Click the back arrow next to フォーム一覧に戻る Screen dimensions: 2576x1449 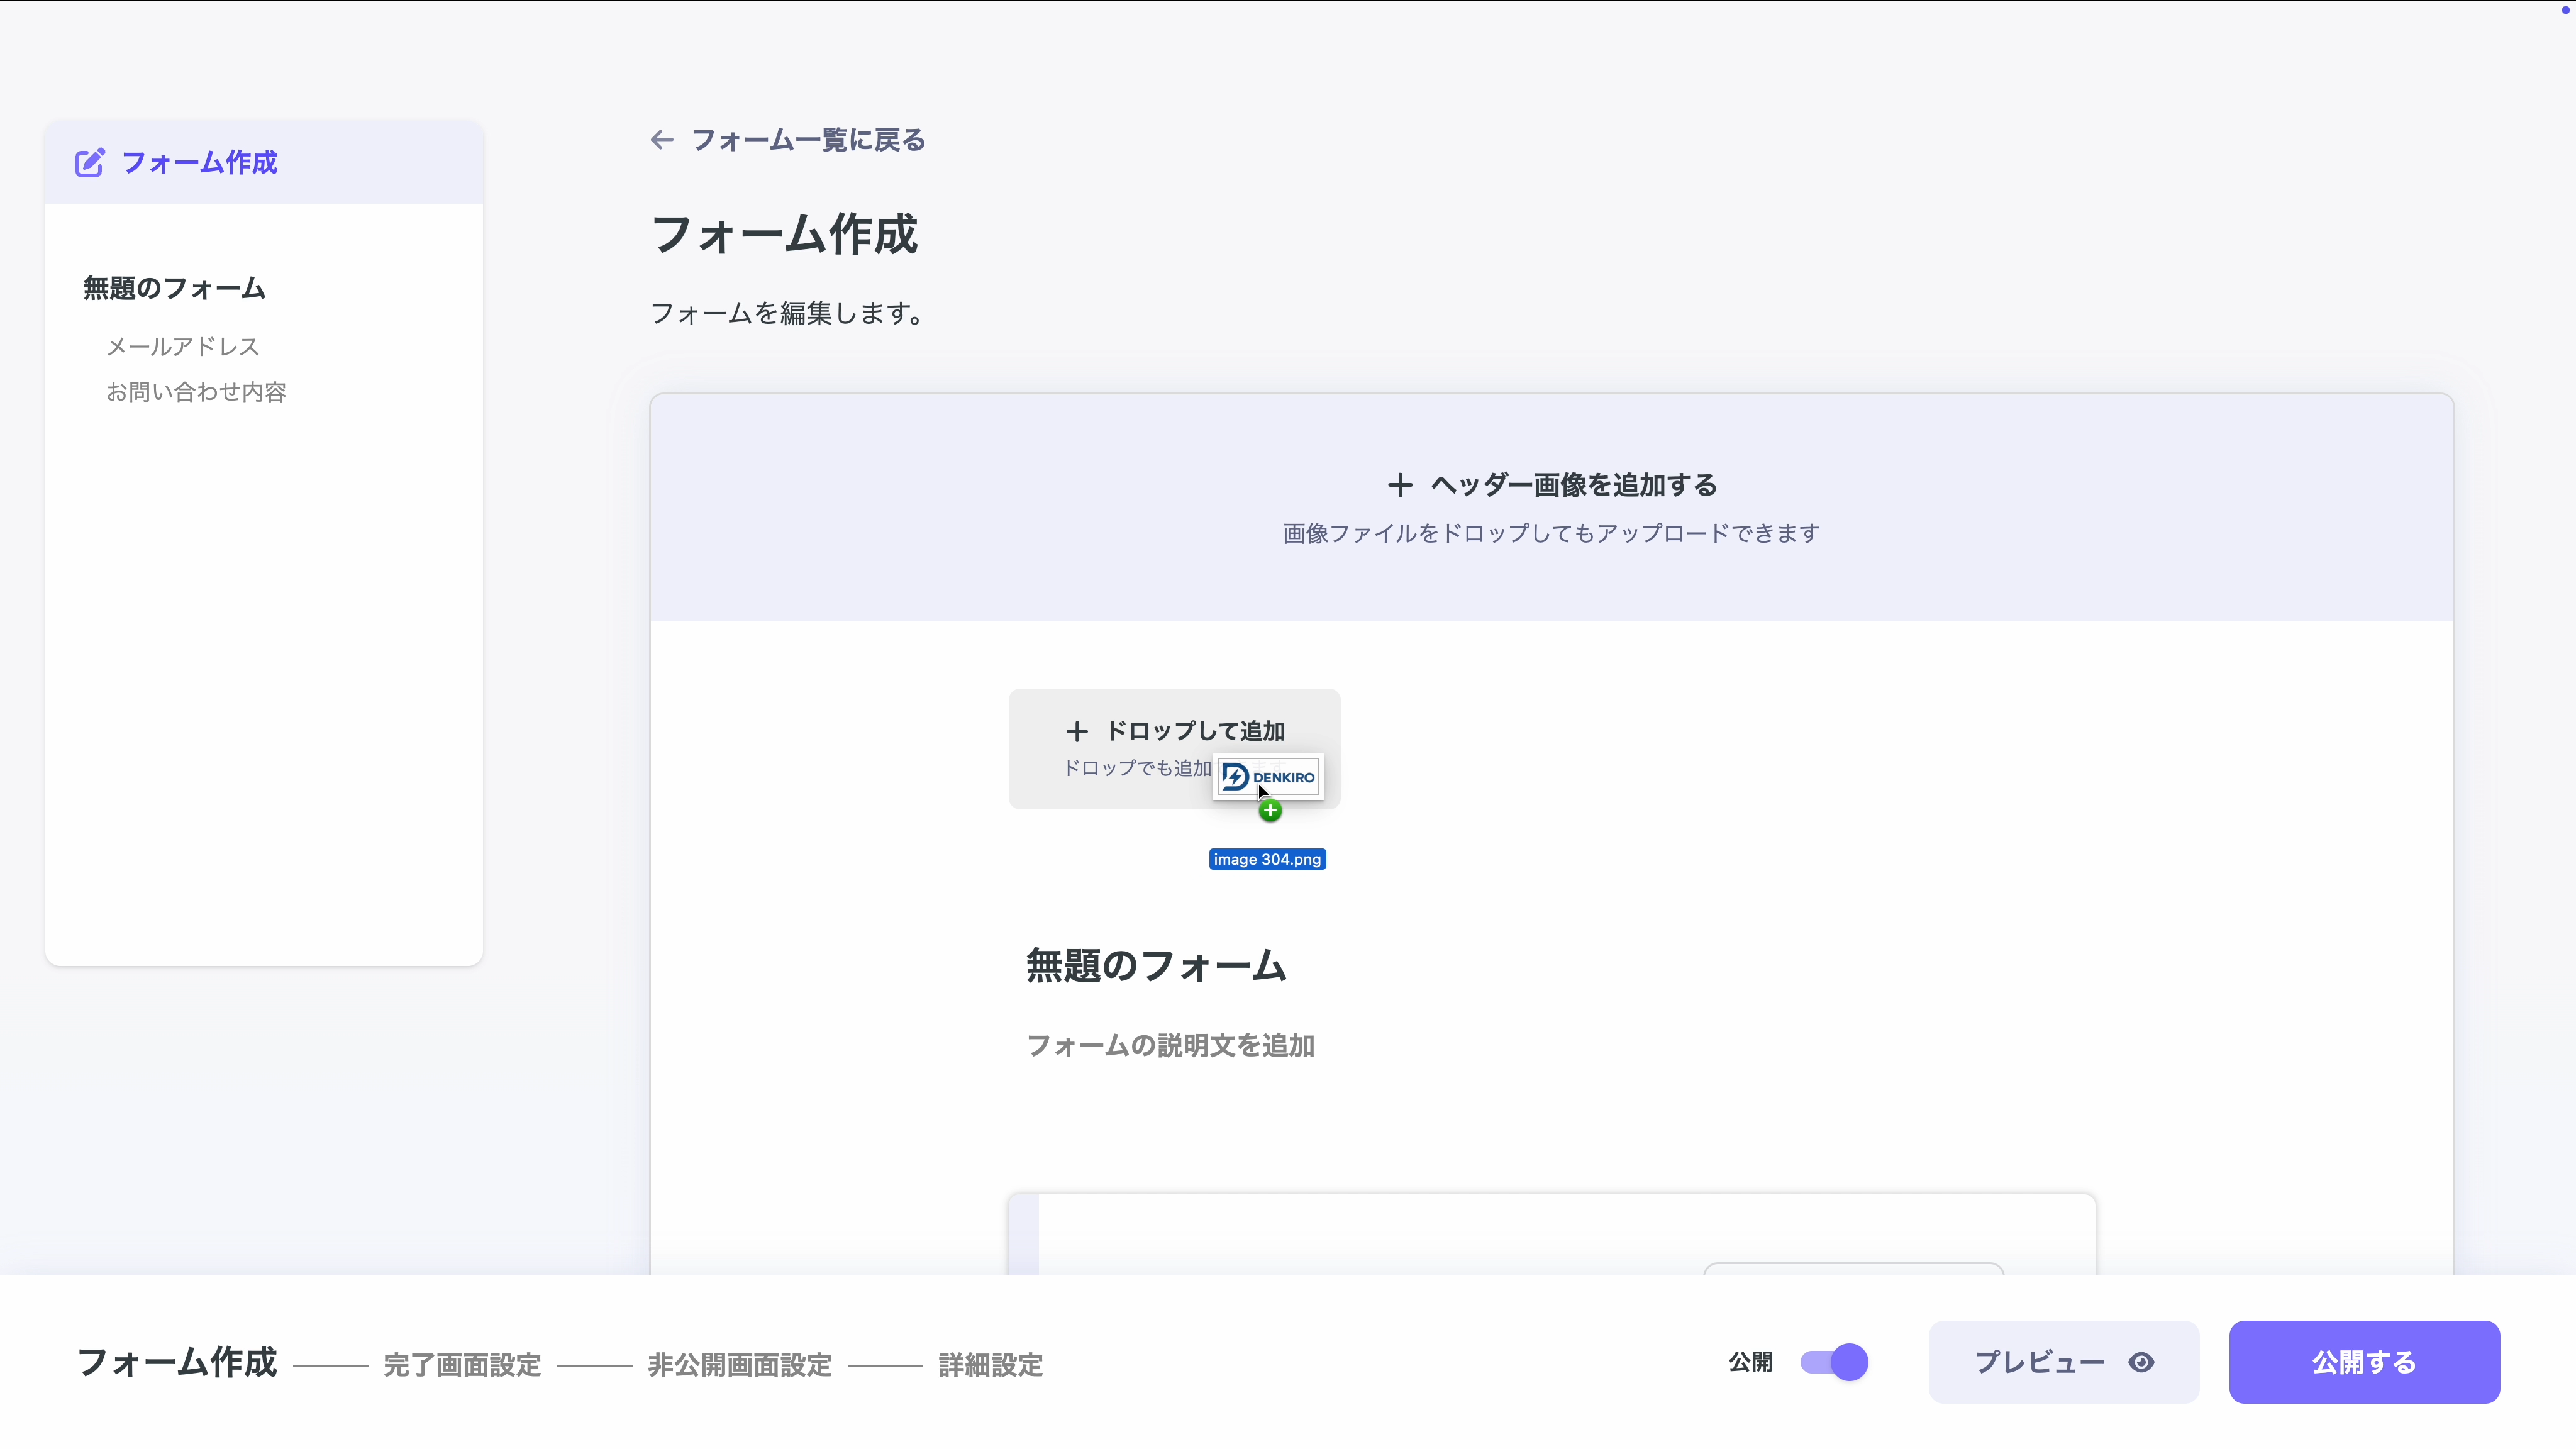[661, 140]
